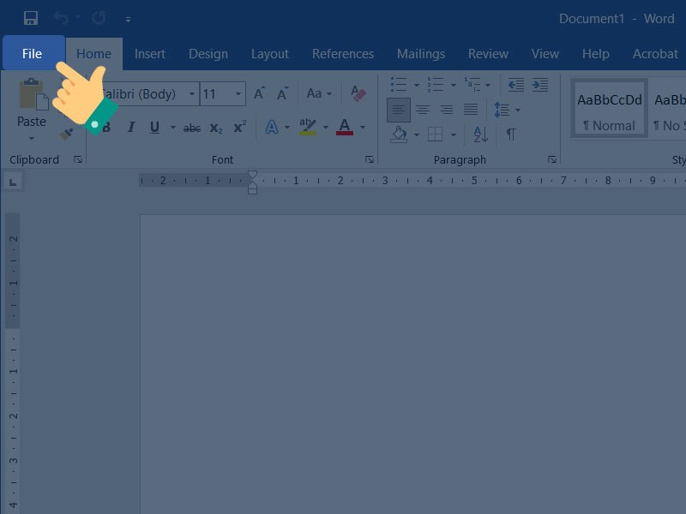This screenshot has height=514, width=686.
Task: Apply Text Effects and Typography
Action: [272, 127]
